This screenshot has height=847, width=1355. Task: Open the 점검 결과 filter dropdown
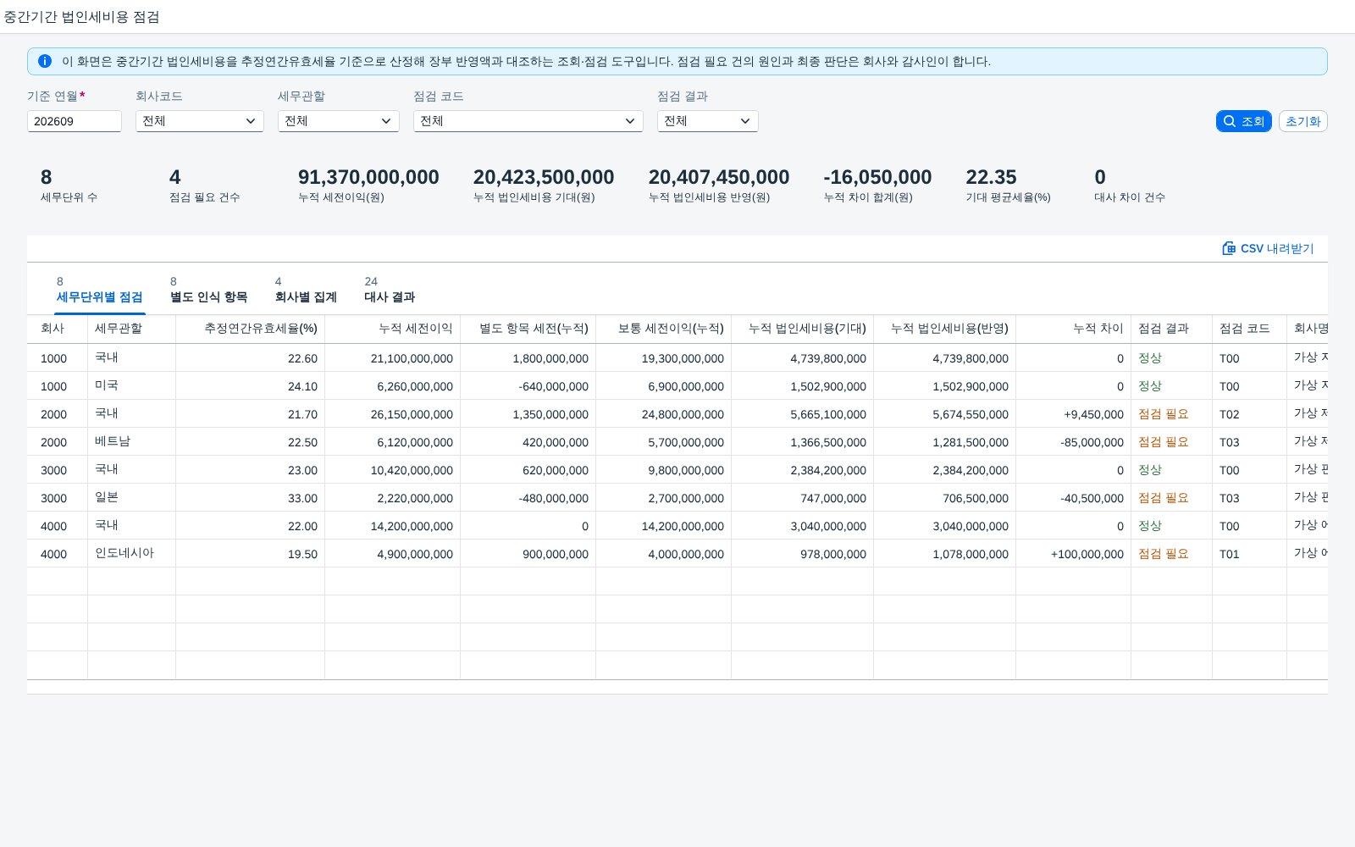point(708,121)
